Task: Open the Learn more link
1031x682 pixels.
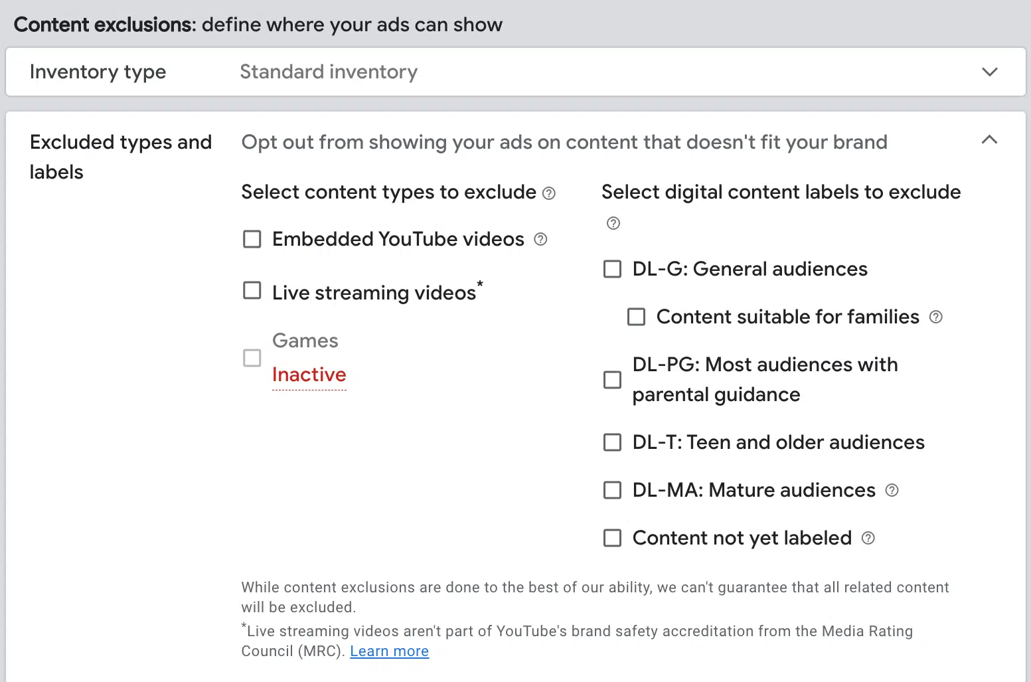Action: click(389, 651)
